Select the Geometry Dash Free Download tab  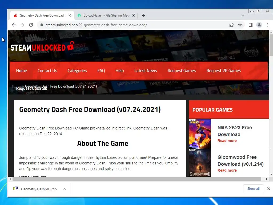[x=42, y=15]
